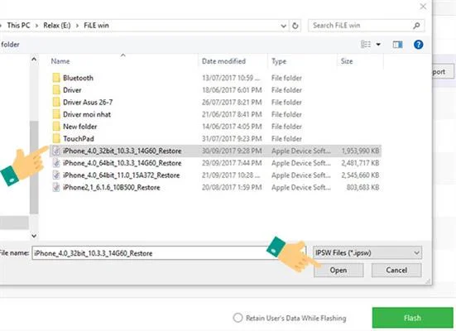The height and width of the screenshot is (331, 456).
Task: Open the view options dropdown arrow
Action: pyautogui.click(x=378, y=45)
